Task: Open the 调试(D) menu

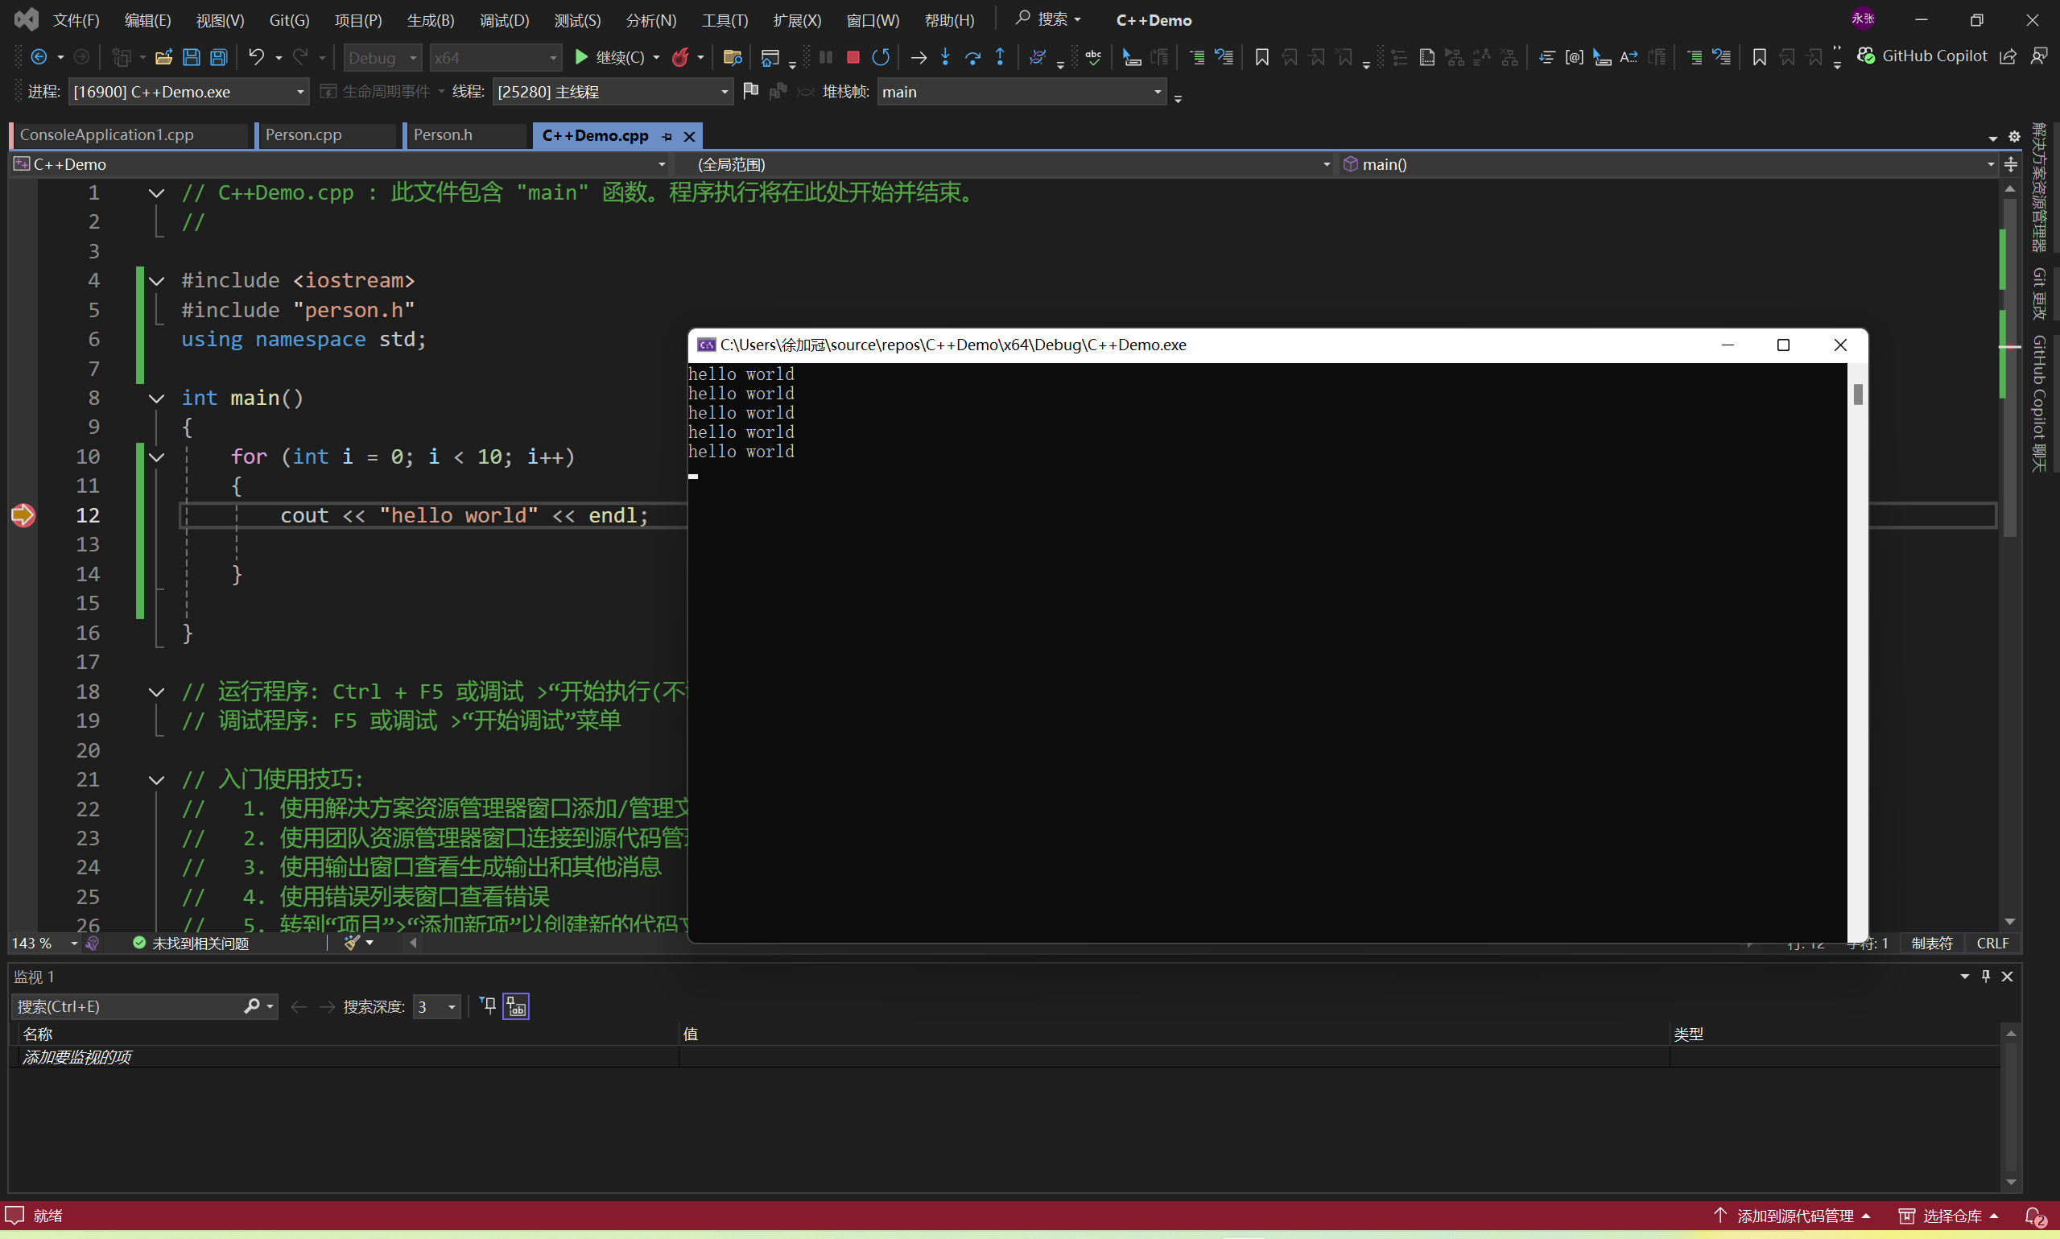Action: (x=504, y=20)
